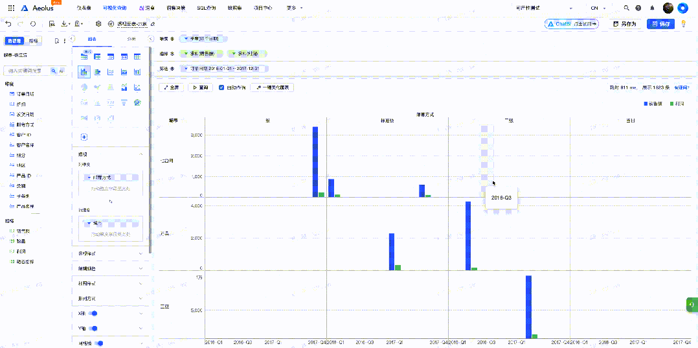The height and width of the screenshot is (348, 698).
Task: Open the notifications bell icon
Action: point(652,8)
